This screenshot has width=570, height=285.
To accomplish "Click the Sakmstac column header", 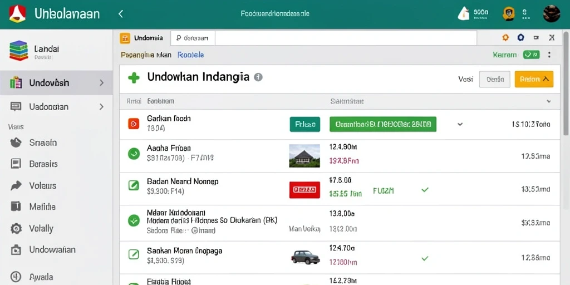I will (347, 101).
